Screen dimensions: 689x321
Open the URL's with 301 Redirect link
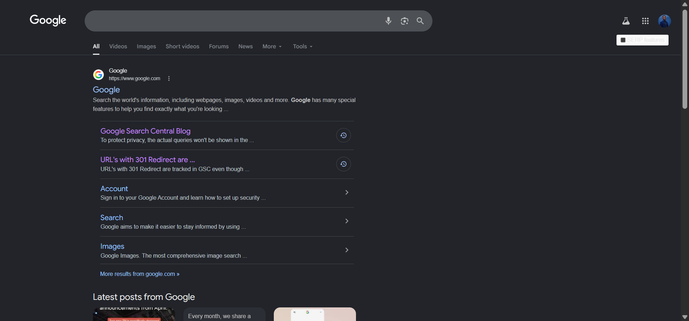pos(147,160)
